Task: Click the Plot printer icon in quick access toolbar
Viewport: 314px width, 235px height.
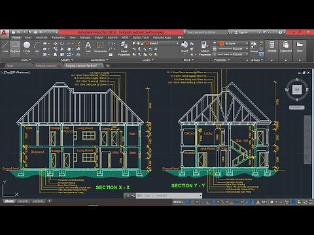Action: 35,32
